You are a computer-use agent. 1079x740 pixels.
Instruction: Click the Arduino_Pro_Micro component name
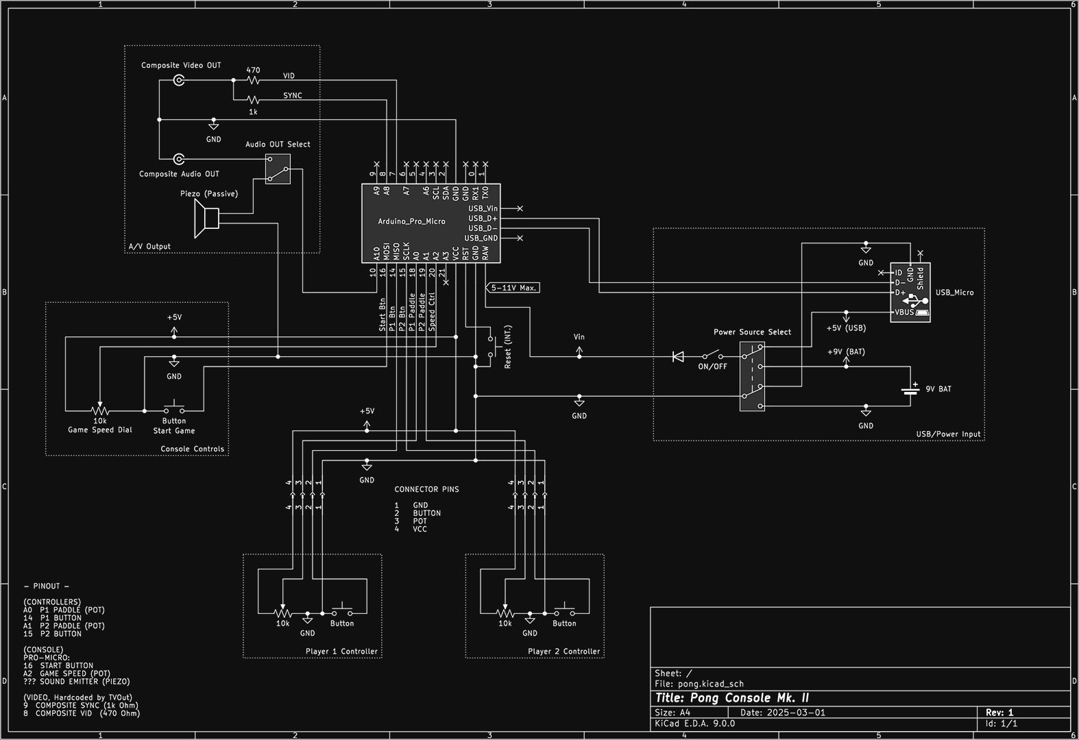[x=411, y=221]
